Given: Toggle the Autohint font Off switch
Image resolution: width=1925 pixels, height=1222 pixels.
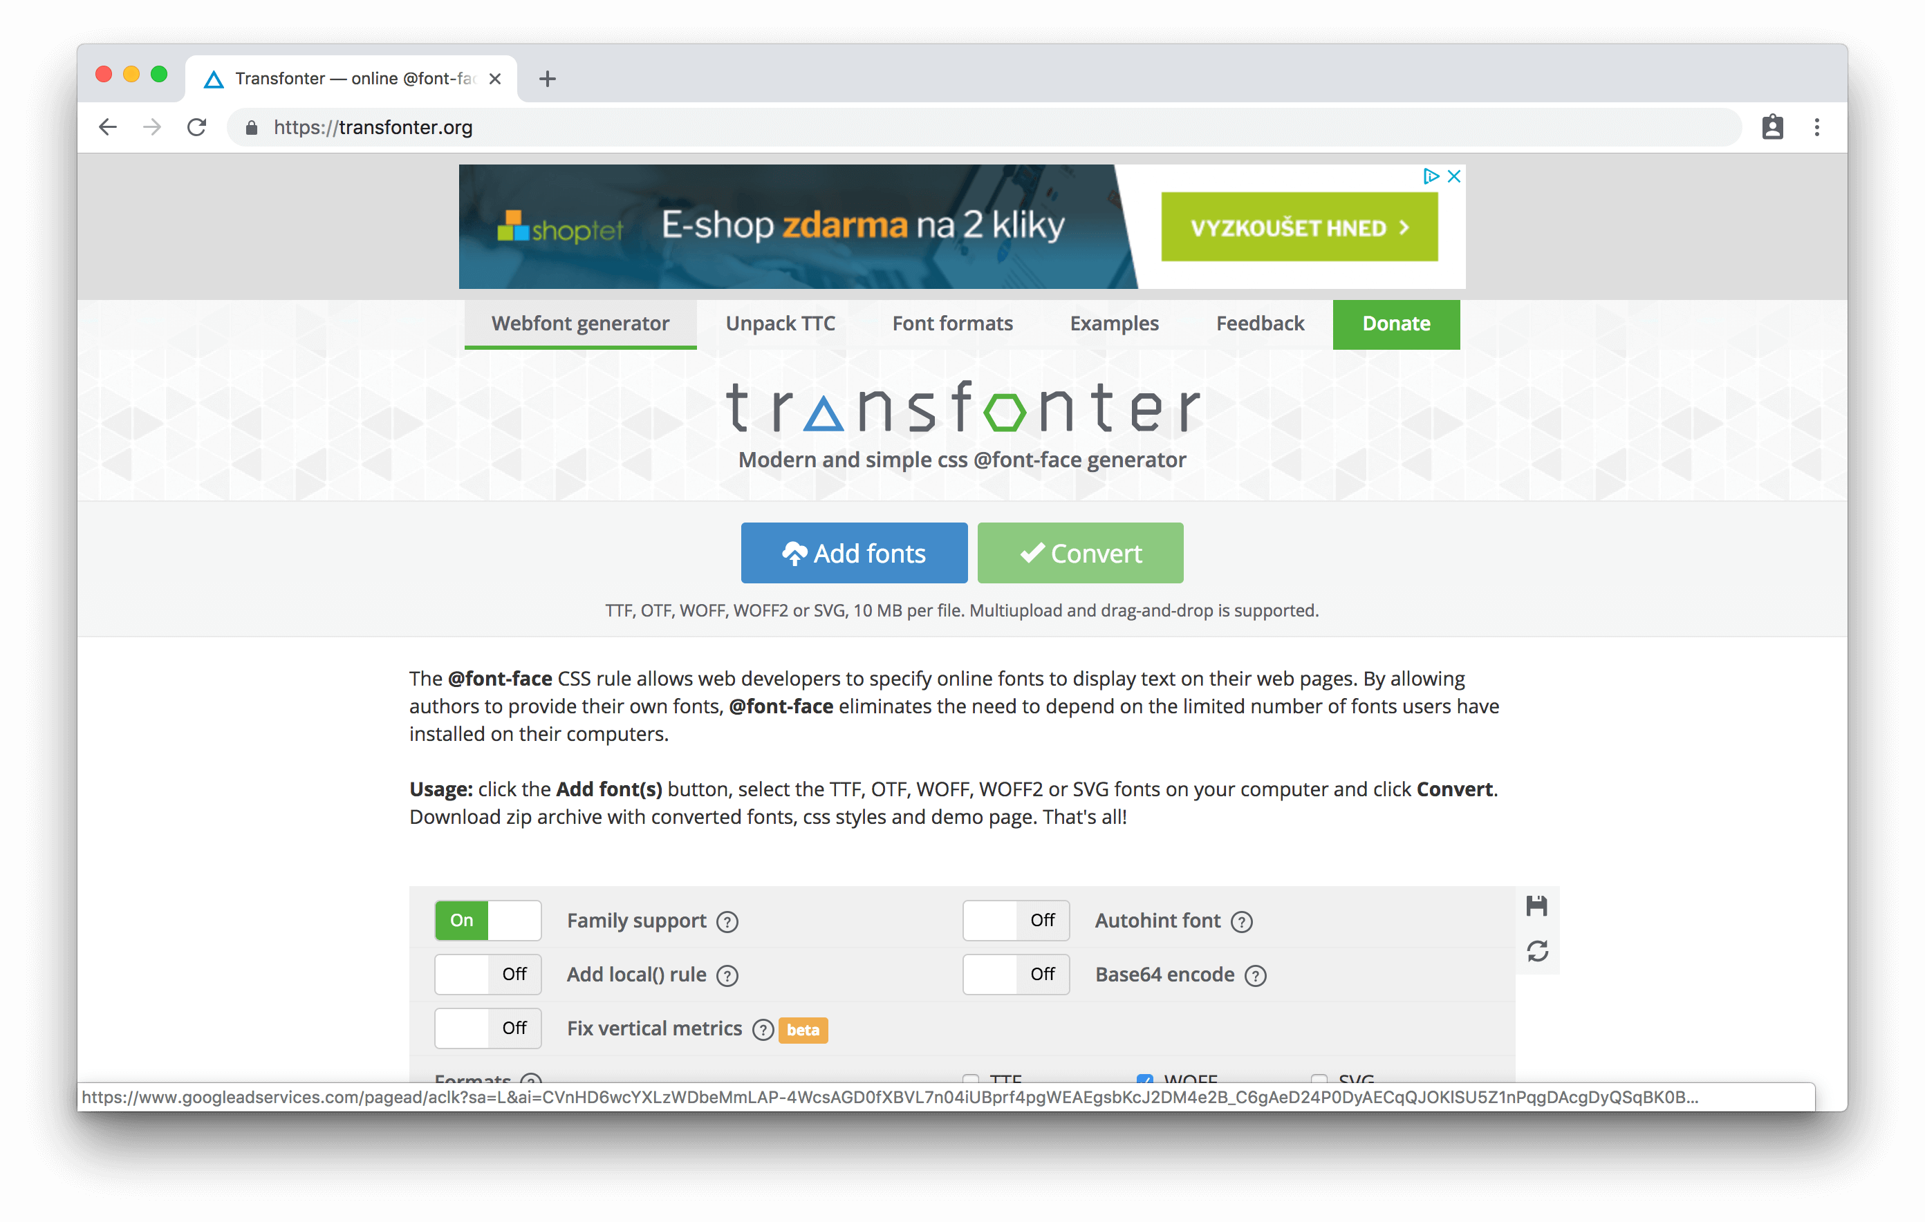Looking at the screenshot, I should (1013, 921).
